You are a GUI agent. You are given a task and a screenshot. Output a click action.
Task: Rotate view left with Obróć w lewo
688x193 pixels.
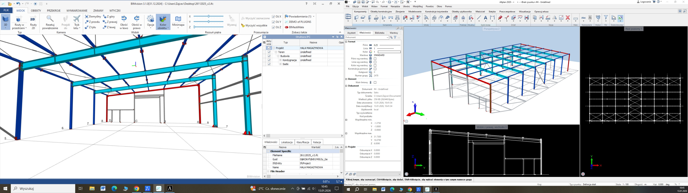tap(124, 19)
